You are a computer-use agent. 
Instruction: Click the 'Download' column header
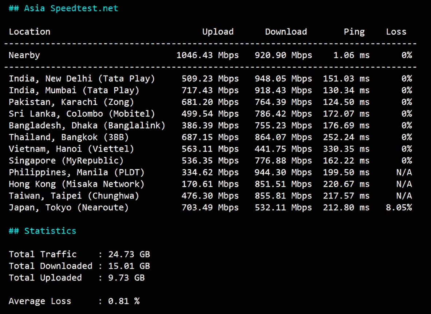click(286, 32)
